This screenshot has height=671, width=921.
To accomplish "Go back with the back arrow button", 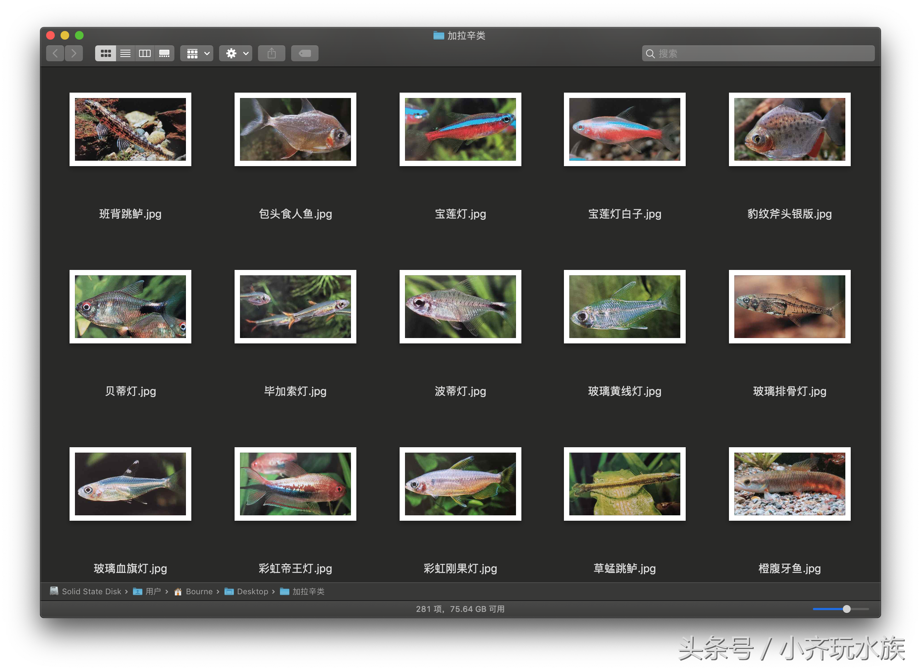I will pyautogui.click(x=55, y=53).
